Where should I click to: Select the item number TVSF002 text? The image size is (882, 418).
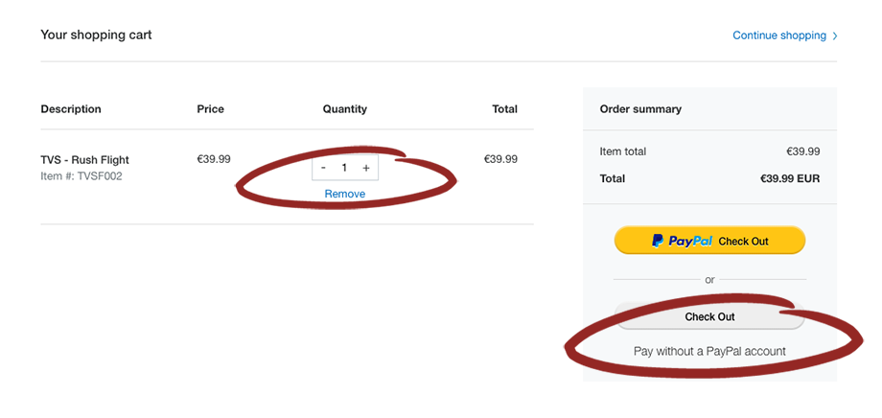point(81,176)
